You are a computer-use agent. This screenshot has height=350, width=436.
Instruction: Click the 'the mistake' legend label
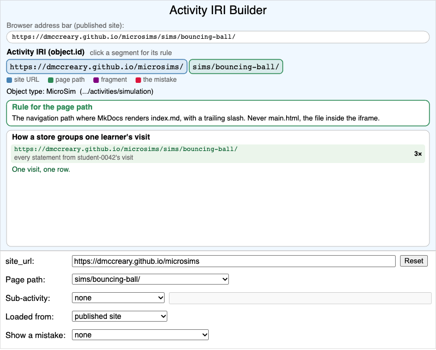coord(160,80)
